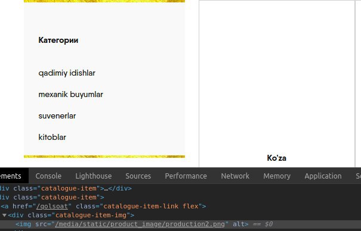361x231 pixels.
Task: Collapse the catalogue-item-img div node
Action: [x=4, y=215]
